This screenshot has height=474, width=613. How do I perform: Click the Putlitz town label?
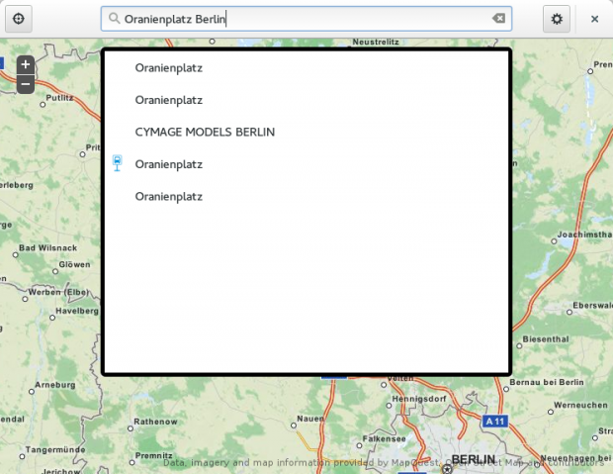(59, 97)
